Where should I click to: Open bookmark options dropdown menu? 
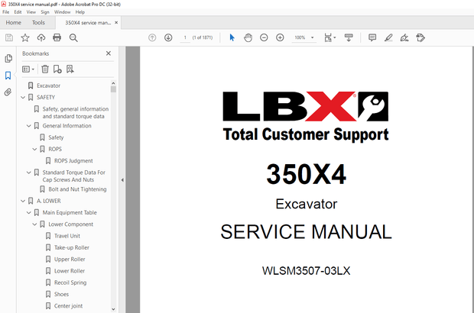coord(28,69)
